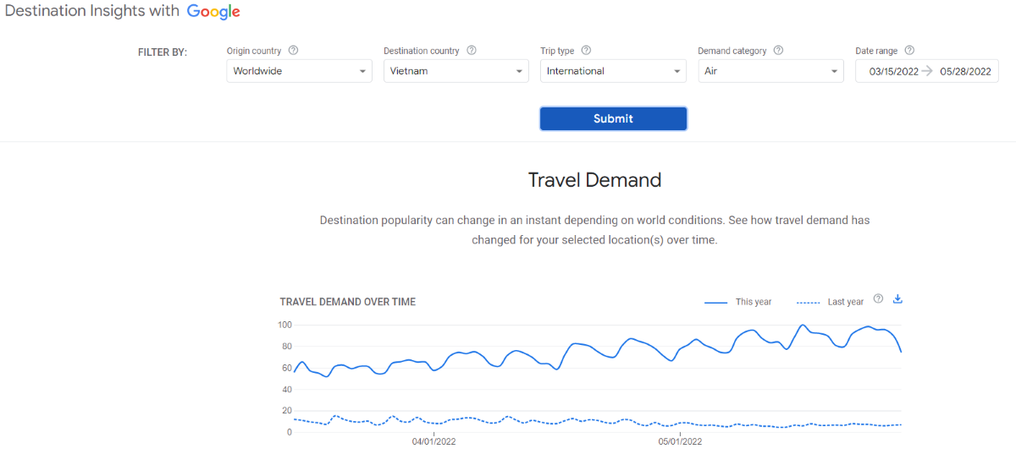Open the Origin country dropdown showing Worldwide
Image resolution: width=1016 pixels, height=465 pixels.
point(299,71)
